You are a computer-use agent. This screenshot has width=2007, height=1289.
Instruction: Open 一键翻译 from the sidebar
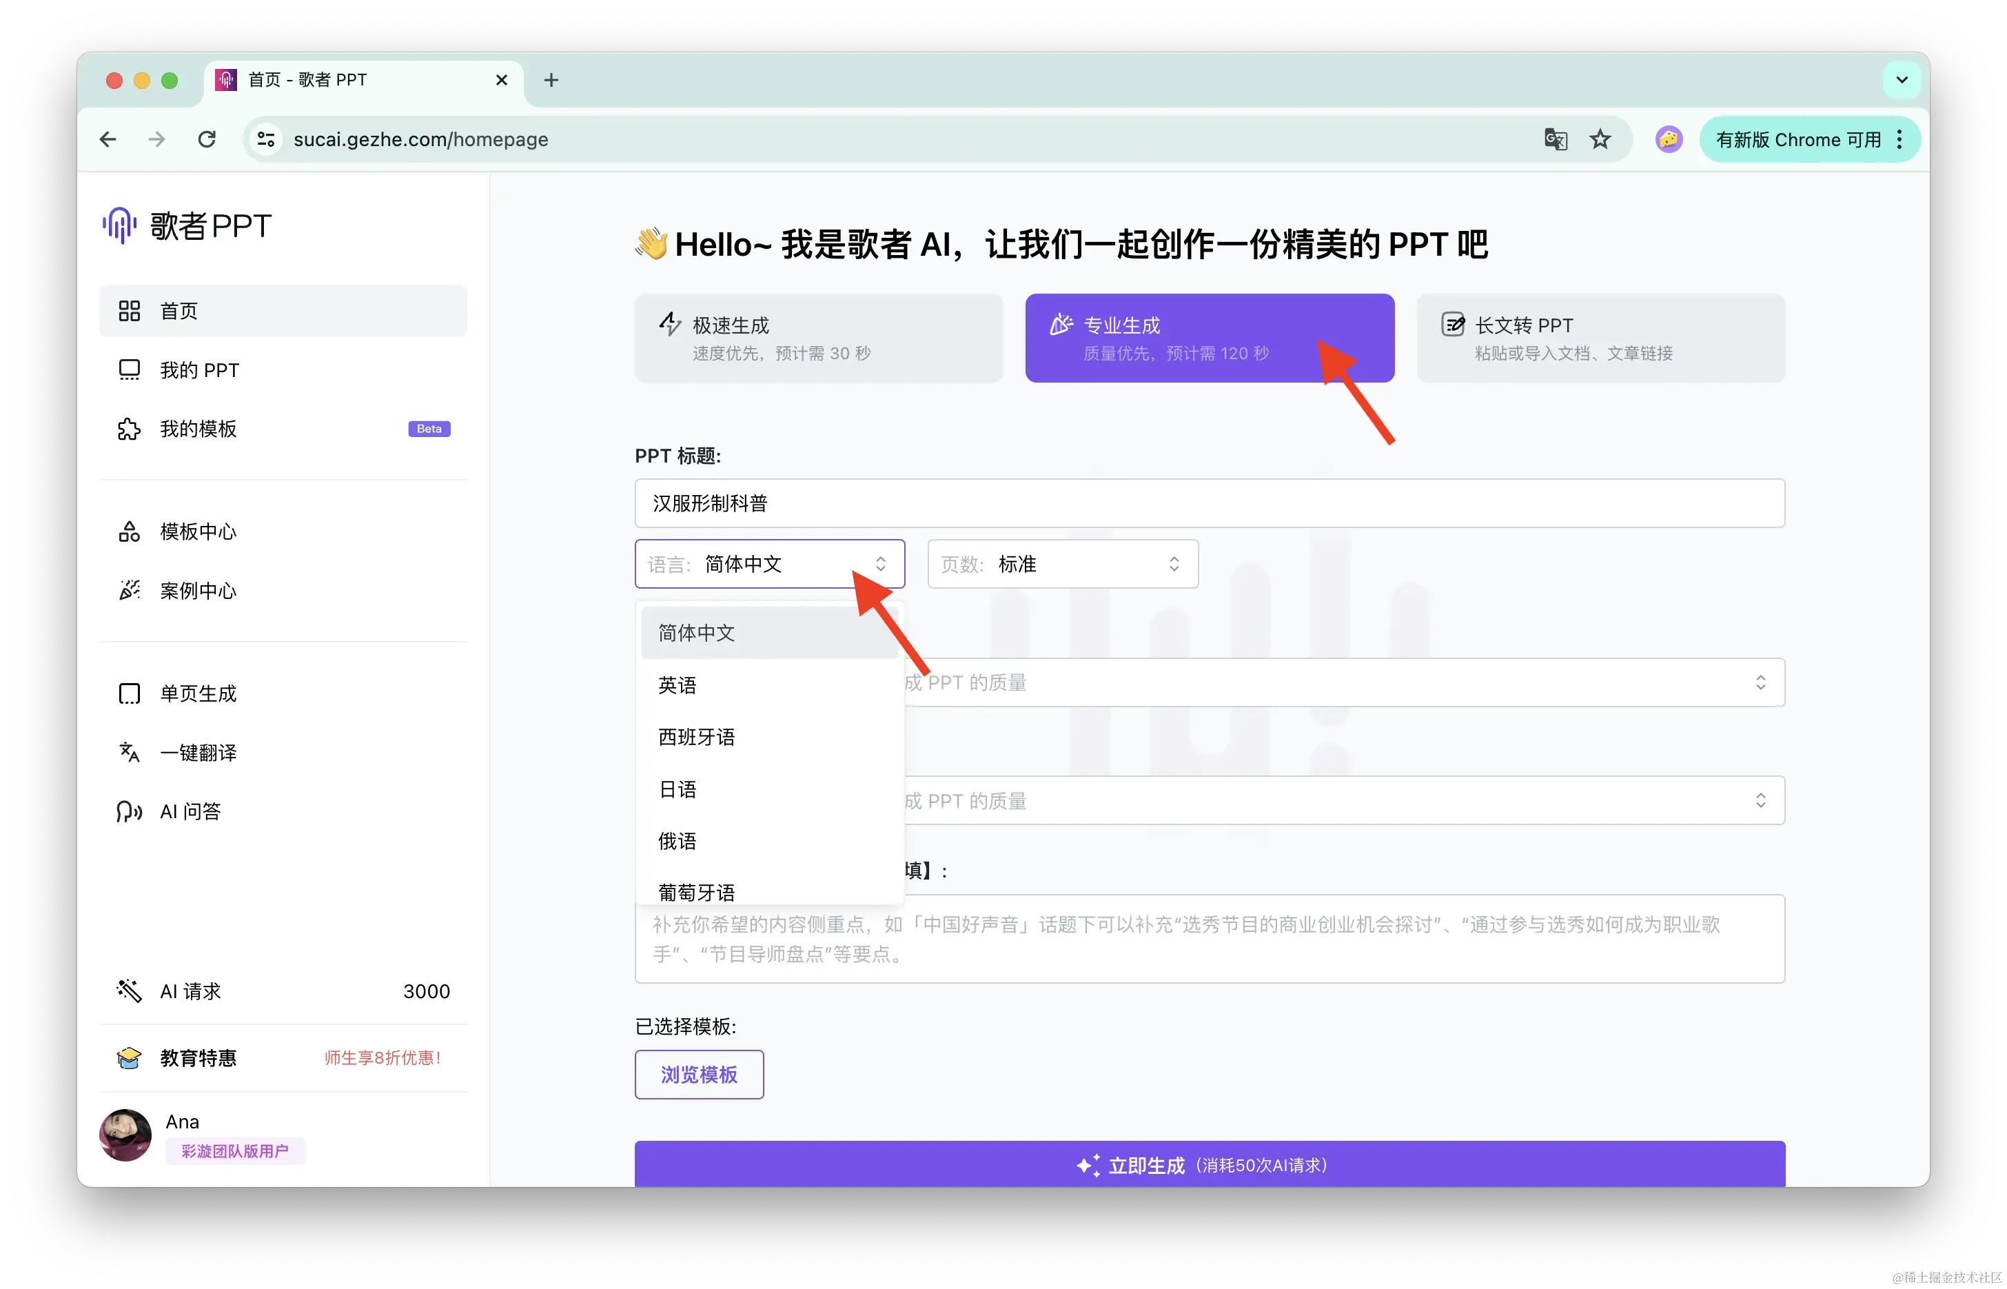coord(198,753)
